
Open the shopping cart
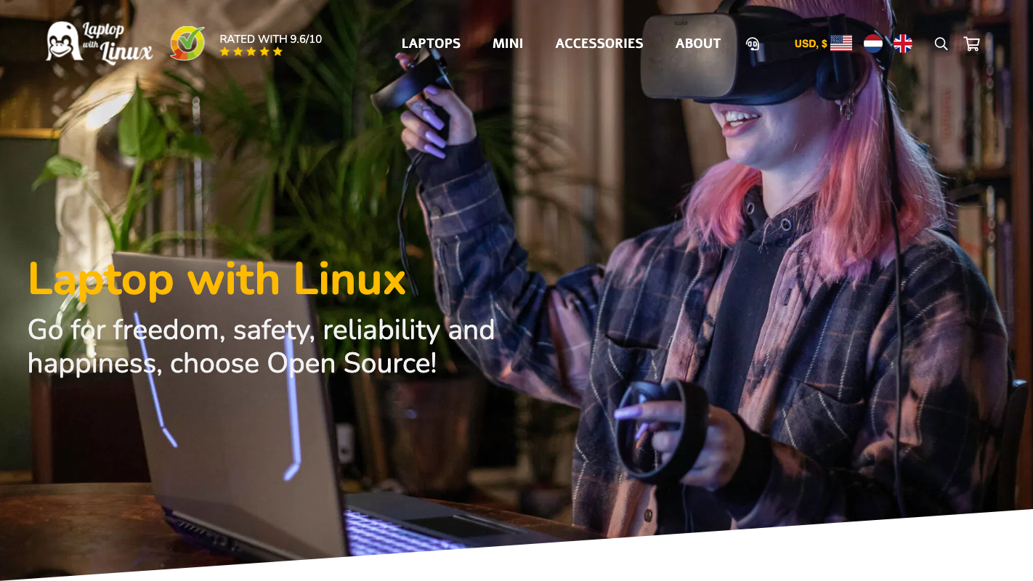pyautogui.click(x=971, y=44)
